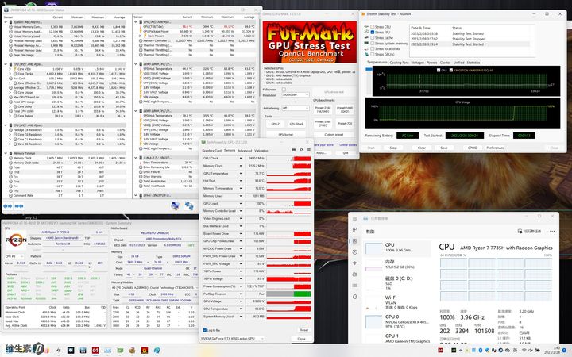This screenshot has height=357, width=572.
Task: Open GPU selection dropdown in GPU-Z
Action: pos(232,339)
